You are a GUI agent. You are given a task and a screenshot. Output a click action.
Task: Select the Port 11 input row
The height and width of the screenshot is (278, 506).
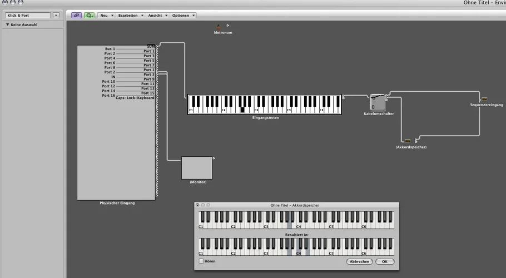(x=148, y=84)
